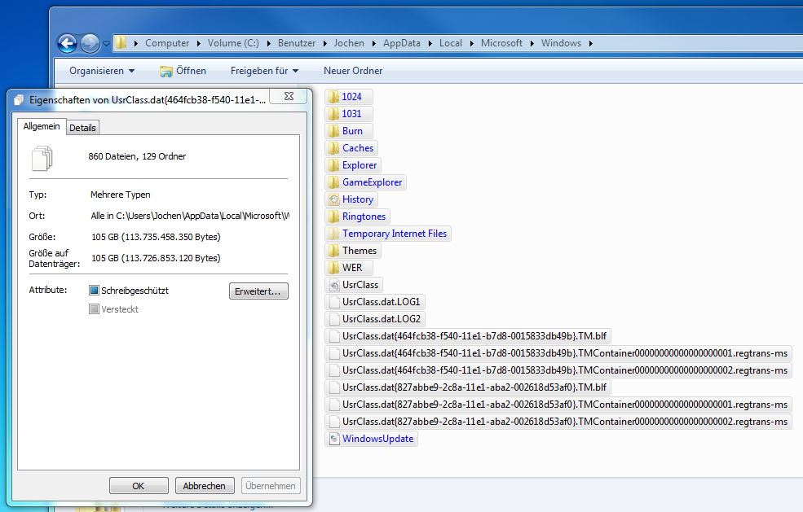Select the UsrClass.dat.LOG1 file icon

click(x=334, y=302)
